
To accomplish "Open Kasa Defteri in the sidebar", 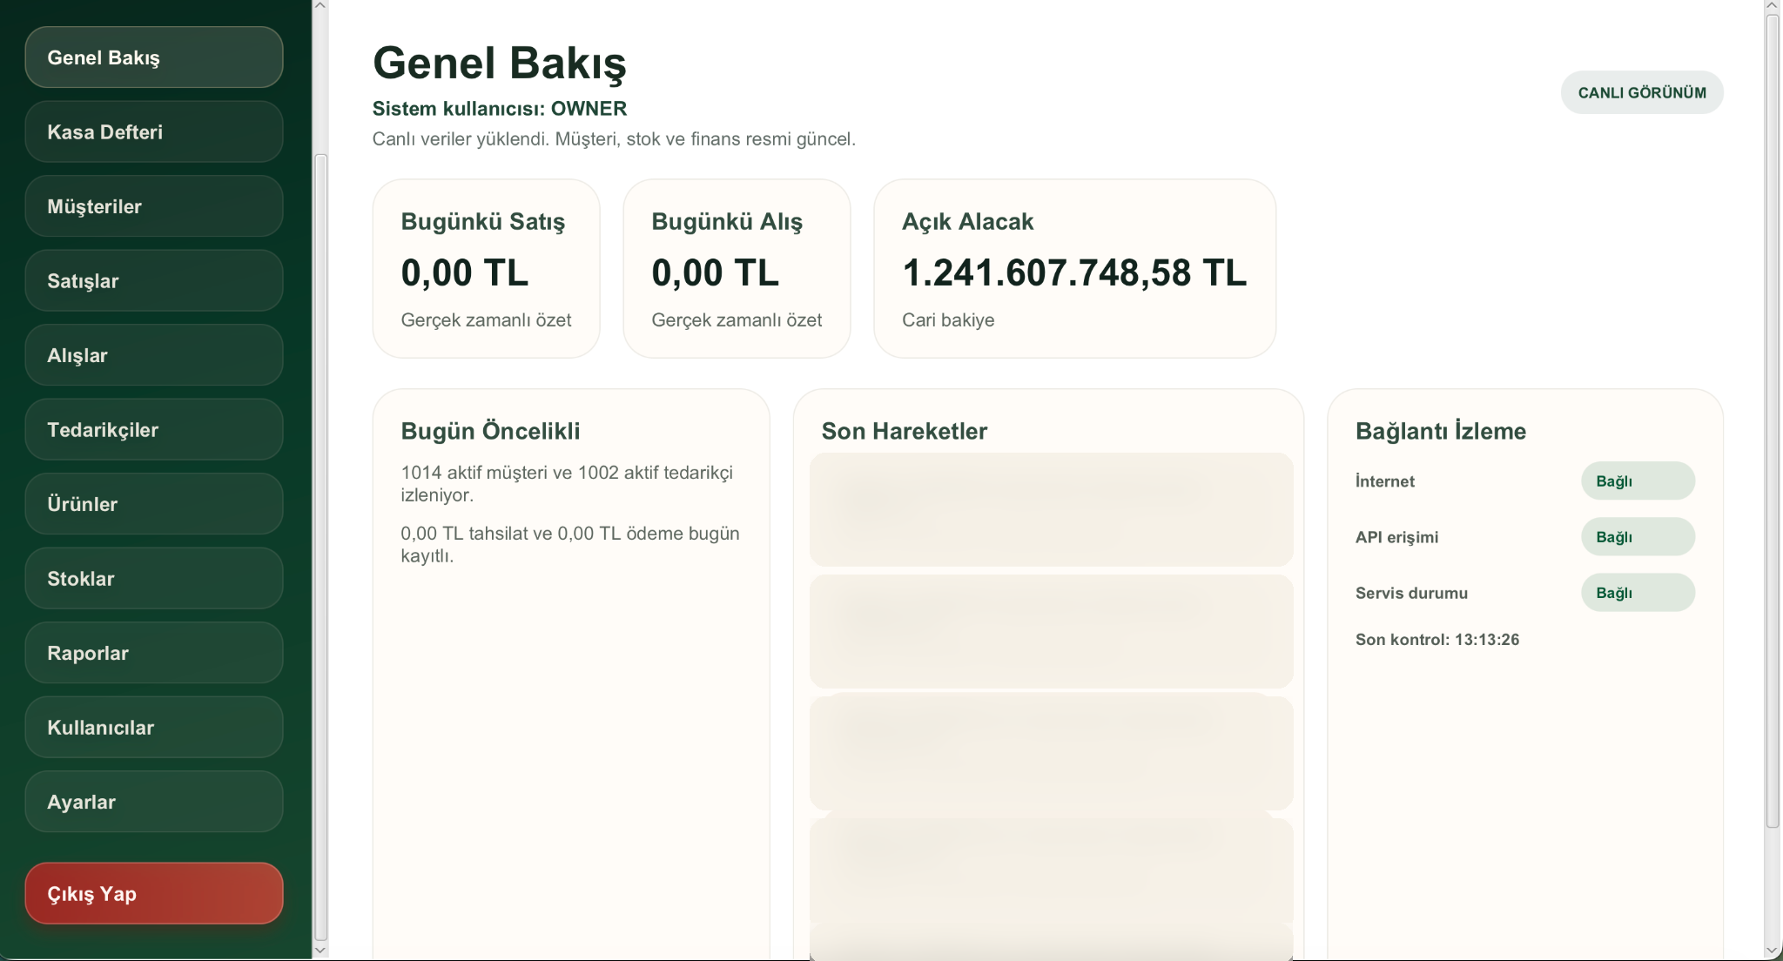I will 154,131.
